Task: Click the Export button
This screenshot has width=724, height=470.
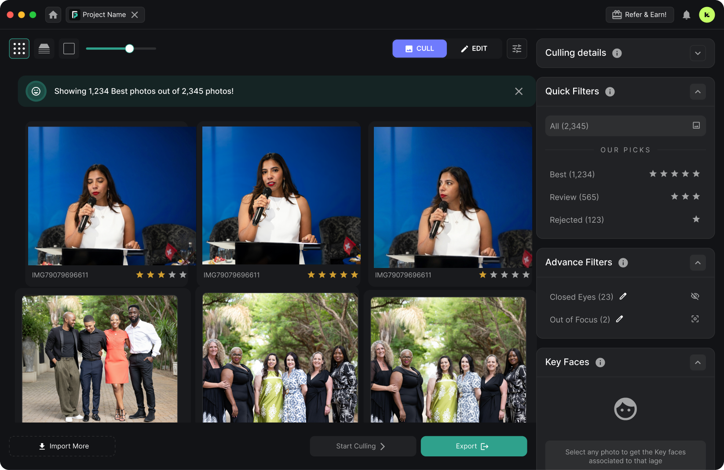Action: click(474, 446)
